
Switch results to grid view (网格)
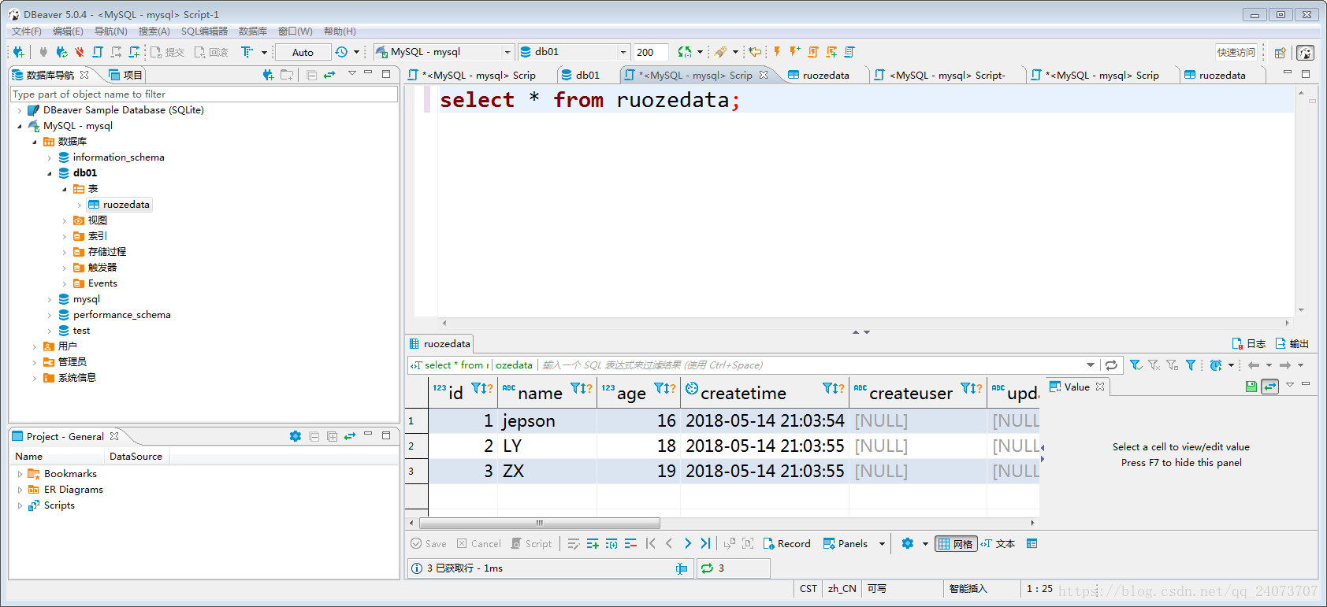[956, 544]
